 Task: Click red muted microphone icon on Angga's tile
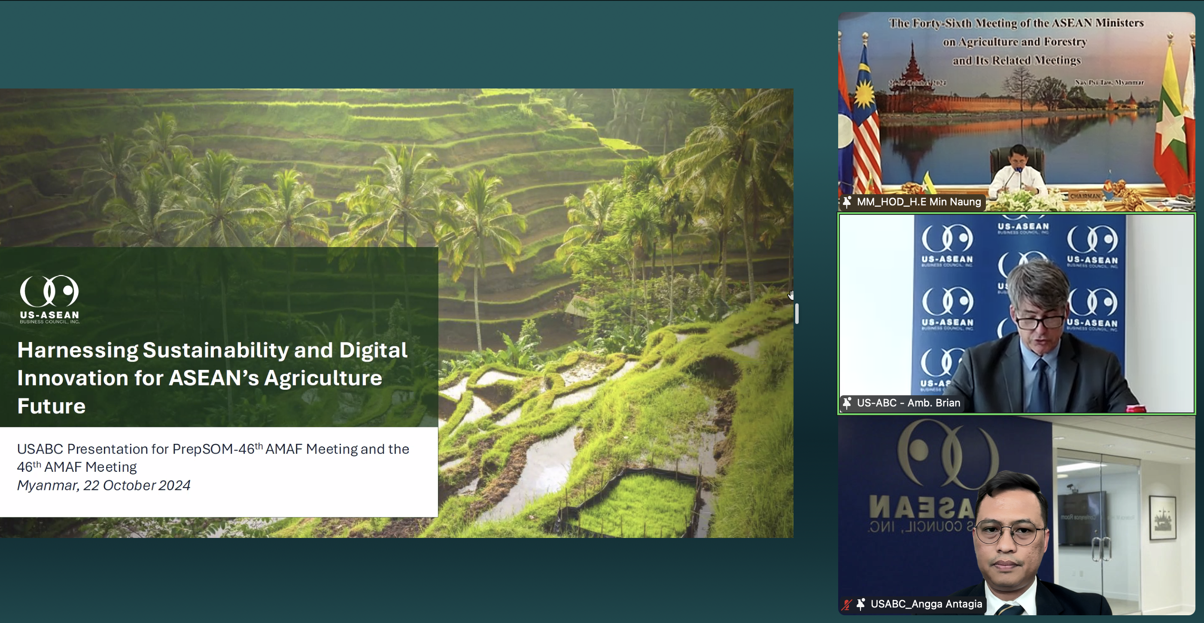[x=846, y=604]
